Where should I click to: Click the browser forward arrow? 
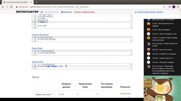[x=7, y=7]
